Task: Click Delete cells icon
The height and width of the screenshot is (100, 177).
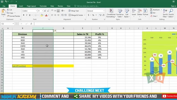Action: point(140,11)
